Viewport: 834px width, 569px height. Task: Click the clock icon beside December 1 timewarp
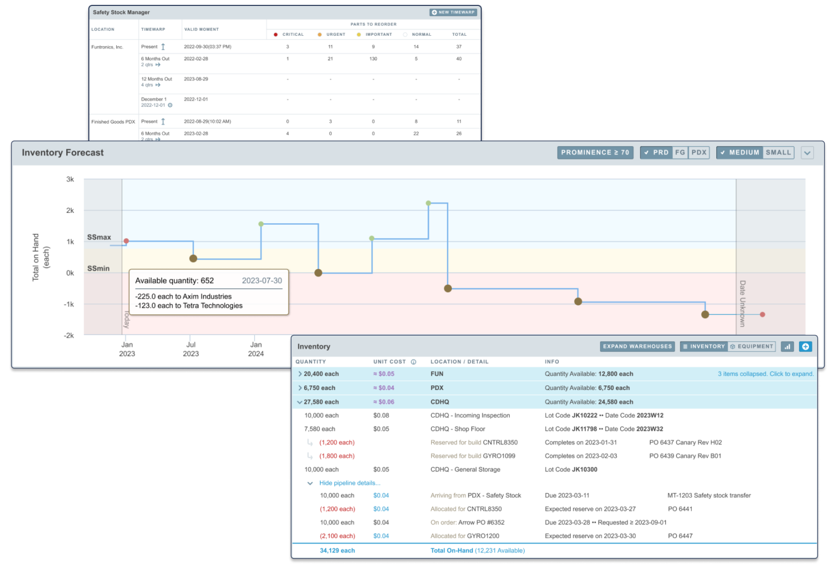point(170,105)
